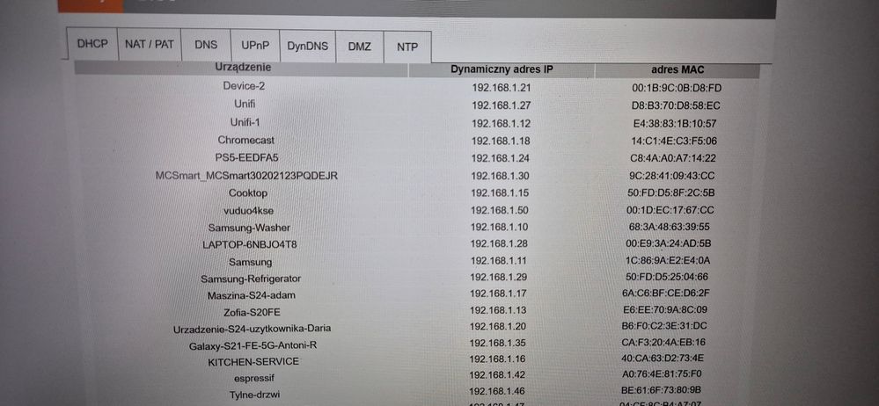Image resolution: width=879 pixels, height=406 pixels.
Task: Click the Samsung-Refrigerator device name
Action: [x=251, y=279]
